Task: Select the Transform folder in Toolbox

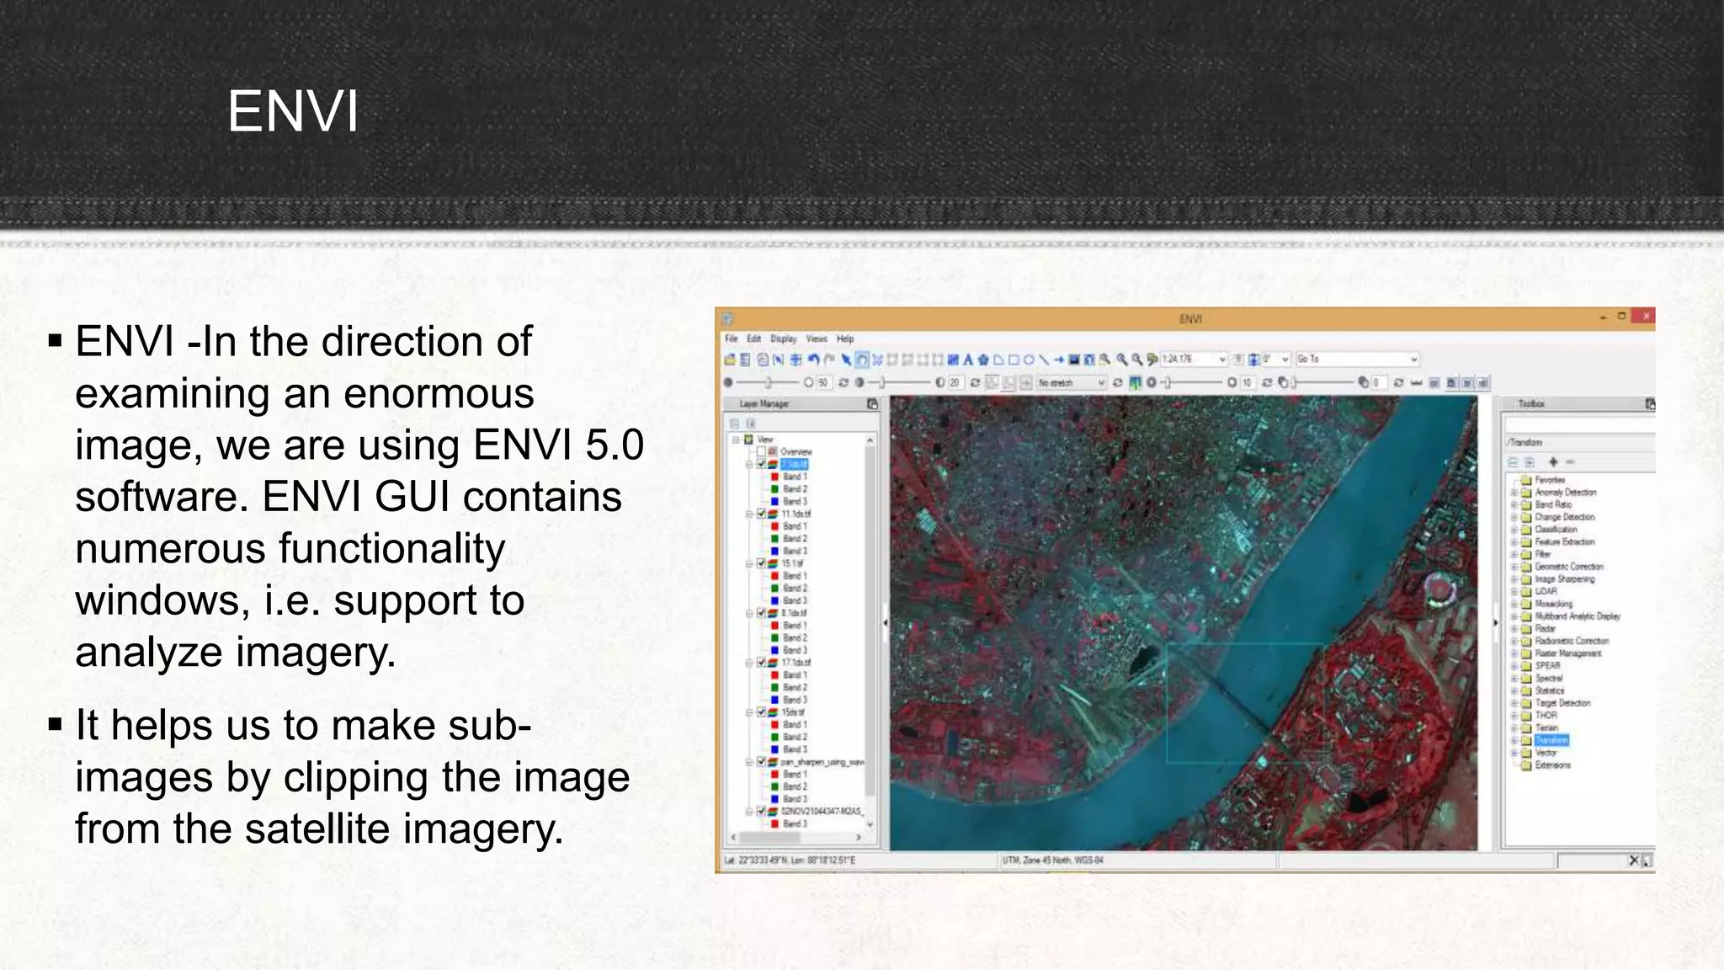Action: coord(1551,740)
